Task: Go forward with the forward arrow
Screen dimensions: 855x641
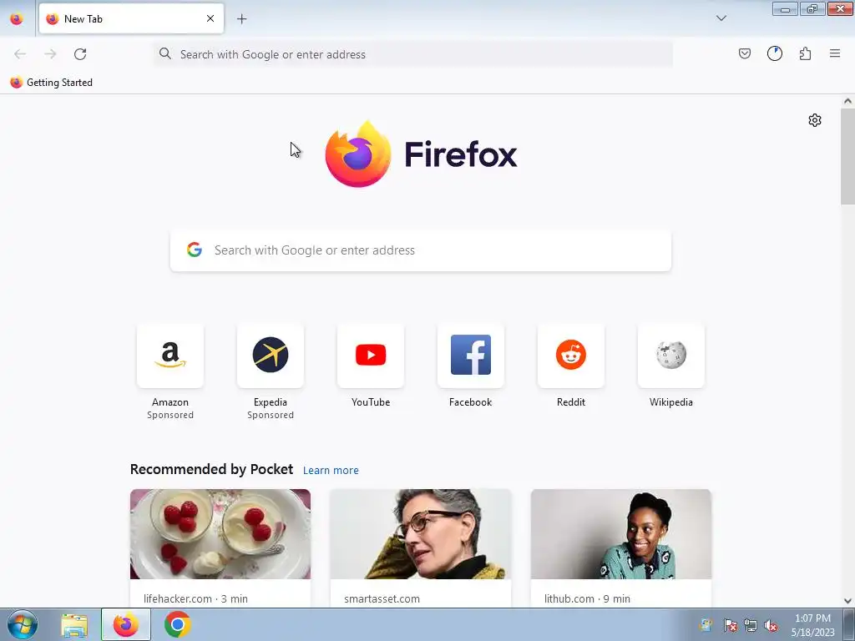Action: click(x=50, y=54)
